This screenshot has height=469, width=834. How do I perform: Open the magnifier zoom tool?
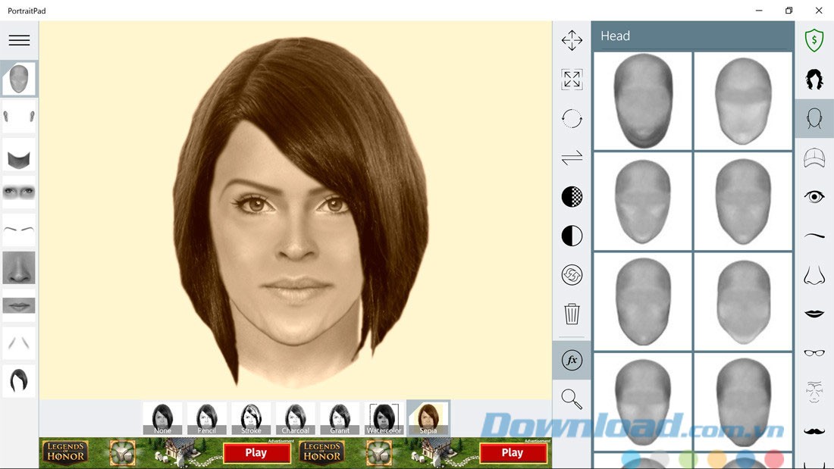point(572,399)
